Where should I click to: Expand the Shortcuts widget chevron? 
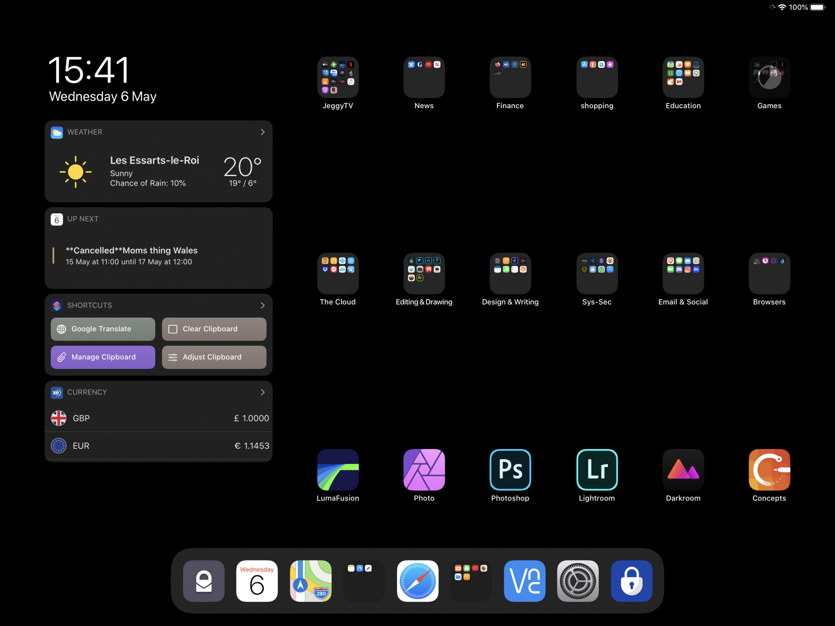coord(263,305)
